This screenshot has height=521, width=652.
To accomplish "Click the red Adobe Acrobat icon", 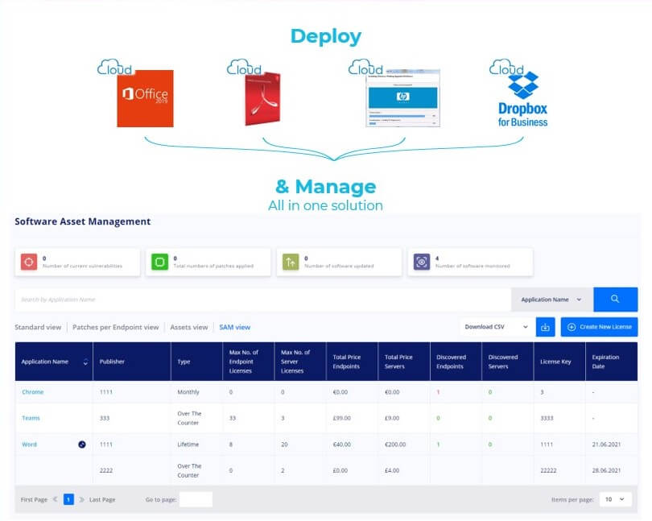I will [x=262, y=98].
